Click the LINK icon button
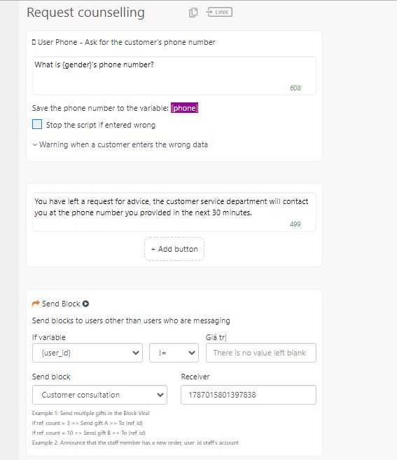The height and width of the screenshot is (460, 397). coord(219,12)
